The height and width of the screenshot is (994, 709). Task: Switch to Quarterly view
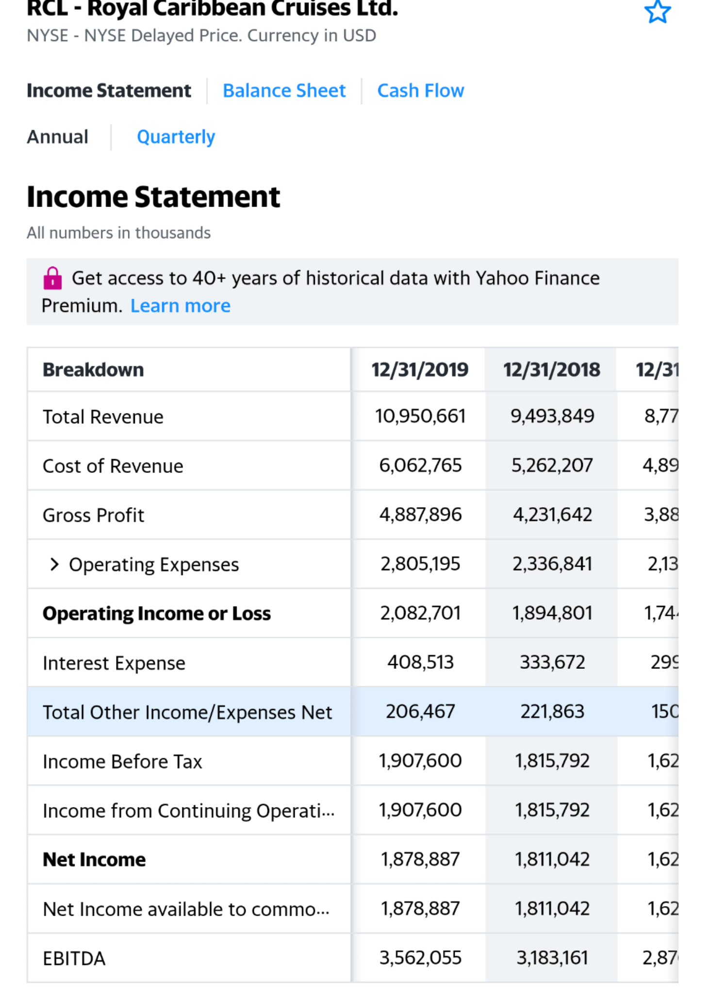[176, 137]
